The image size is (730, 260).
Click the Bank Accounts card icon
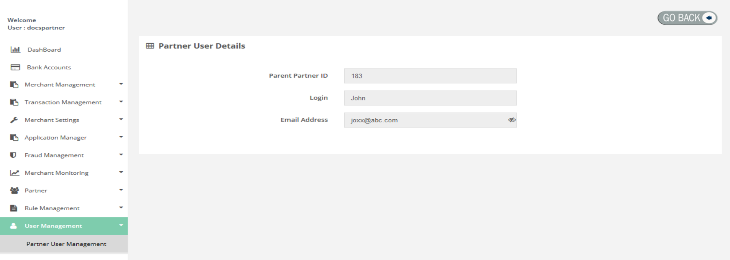pyautogui.click(x=15, y=67)
